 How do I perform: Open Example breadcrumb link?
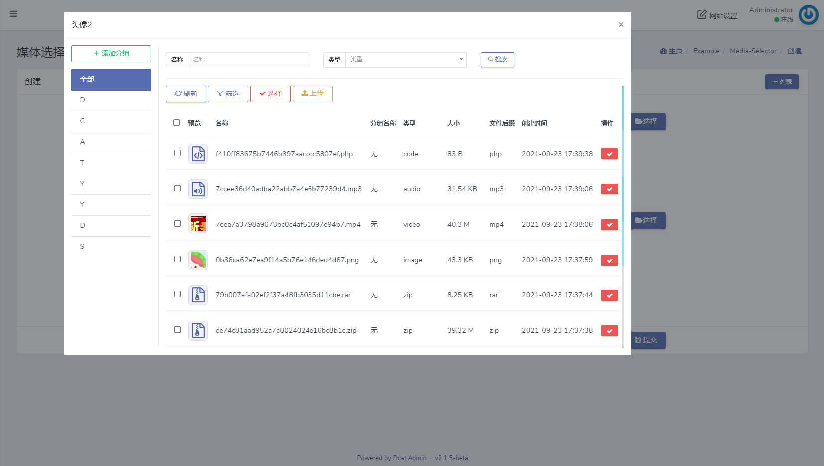(x=706, y=51)
